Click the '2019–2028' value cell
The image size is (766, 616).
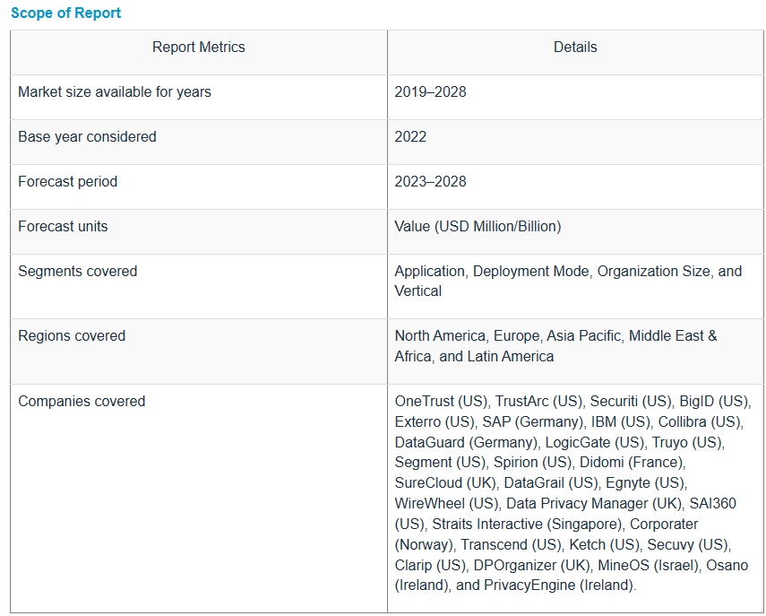(430, 92)
